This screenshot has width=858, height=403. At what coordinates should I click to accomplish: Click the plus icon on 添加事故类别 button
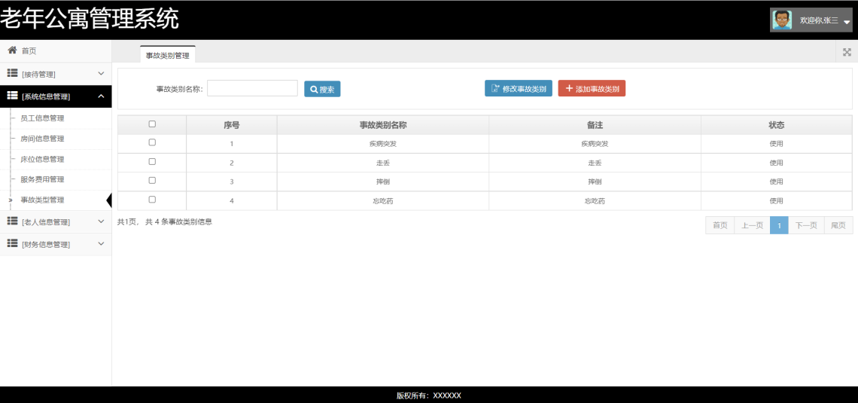[x=569, y=88]
